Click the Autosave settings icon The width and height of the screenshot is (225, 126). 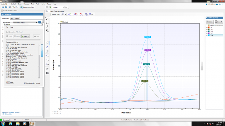(21, 7)
